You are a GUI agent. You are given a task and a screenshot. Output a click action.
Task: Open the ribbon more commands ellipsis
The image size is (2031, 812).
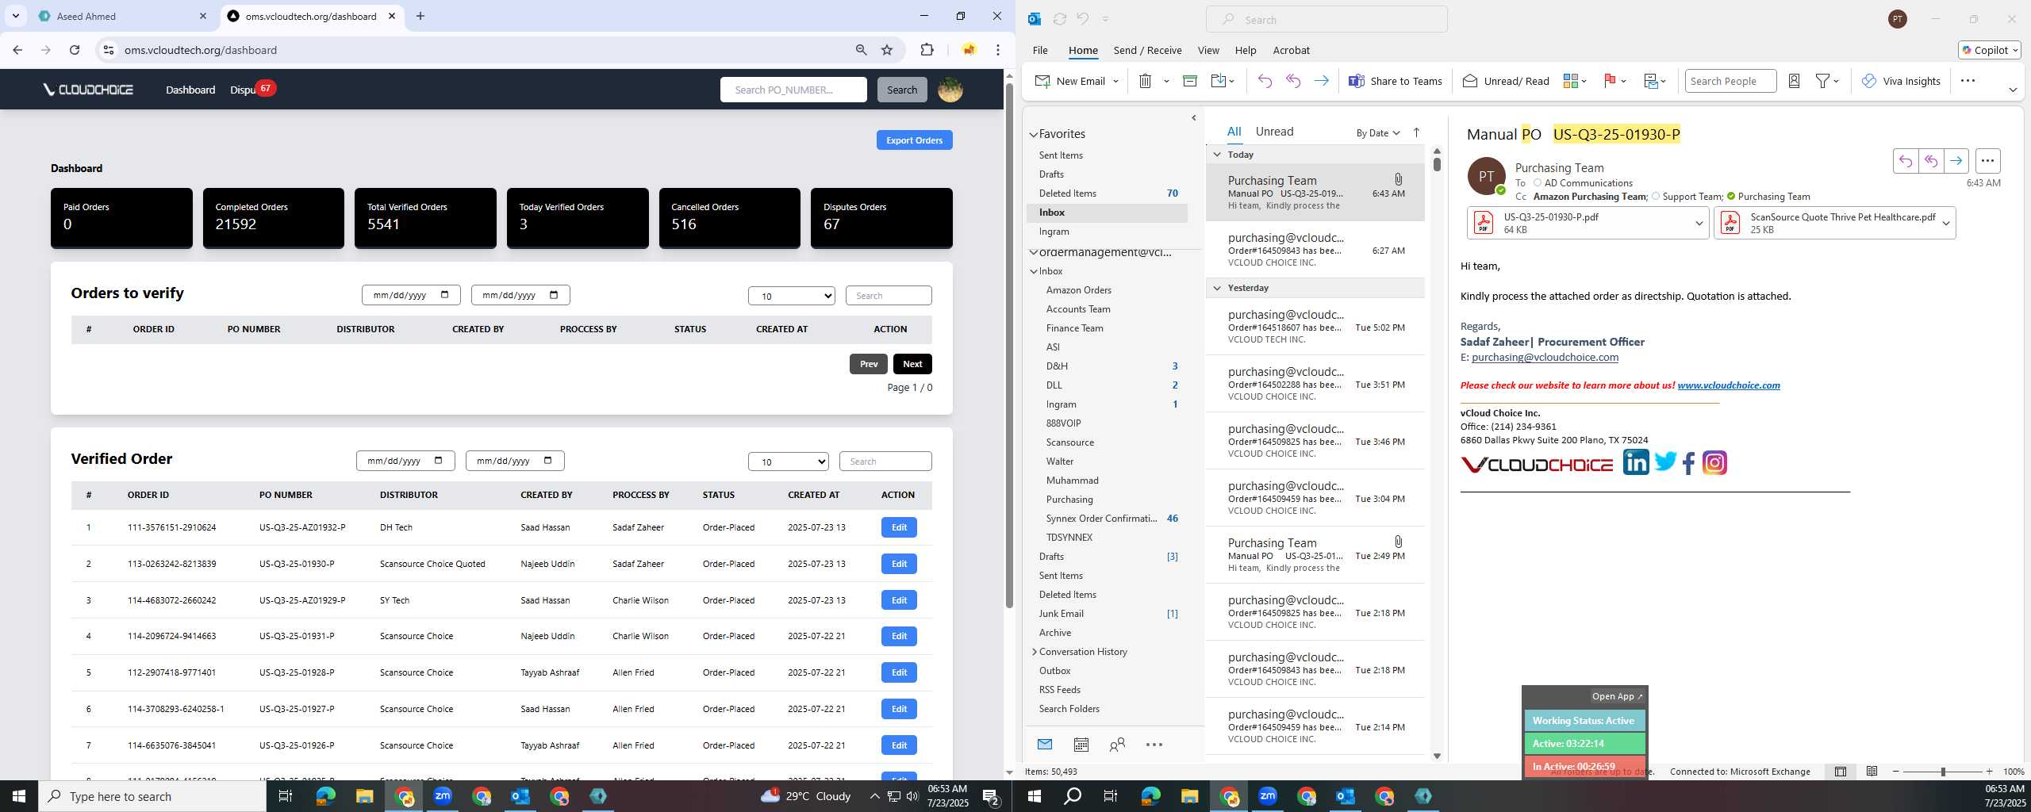1968,81
